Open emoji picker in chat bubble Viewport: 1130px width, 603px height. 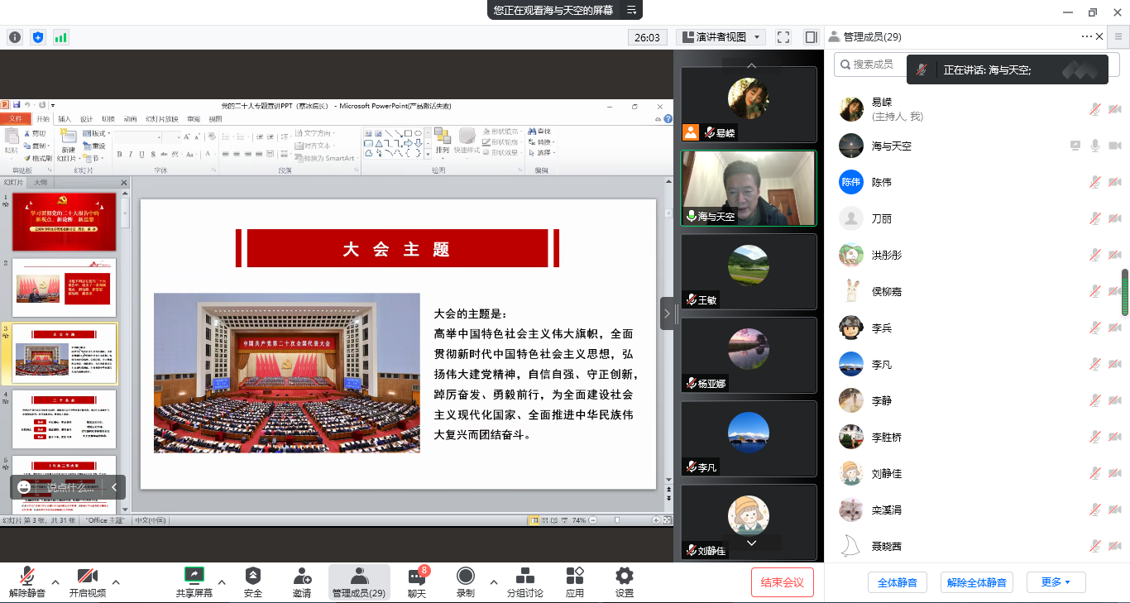24,487
